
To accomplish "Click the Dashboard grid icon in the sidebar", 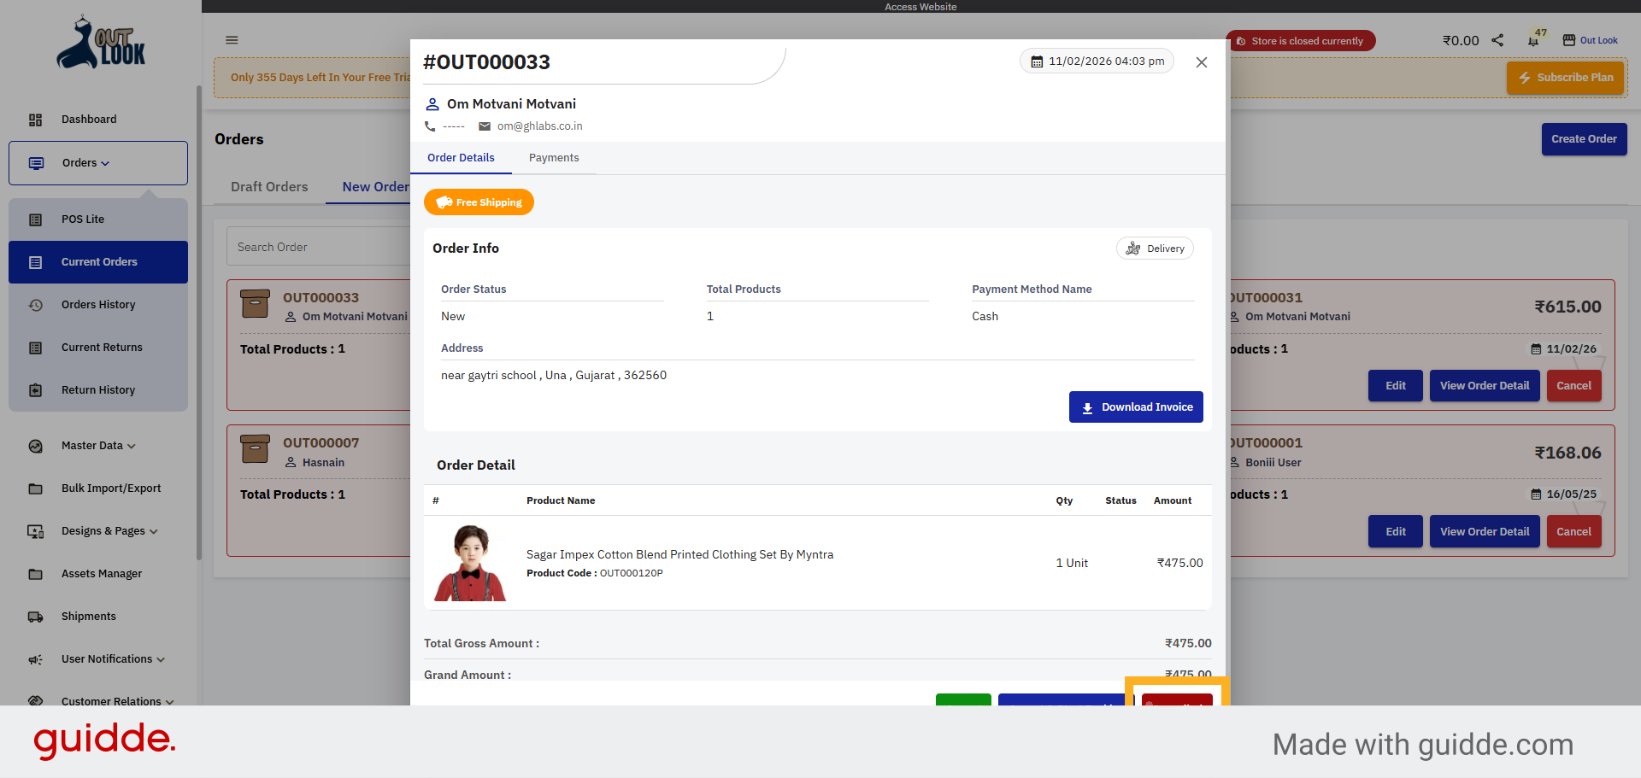I will [x=35, y=120].
